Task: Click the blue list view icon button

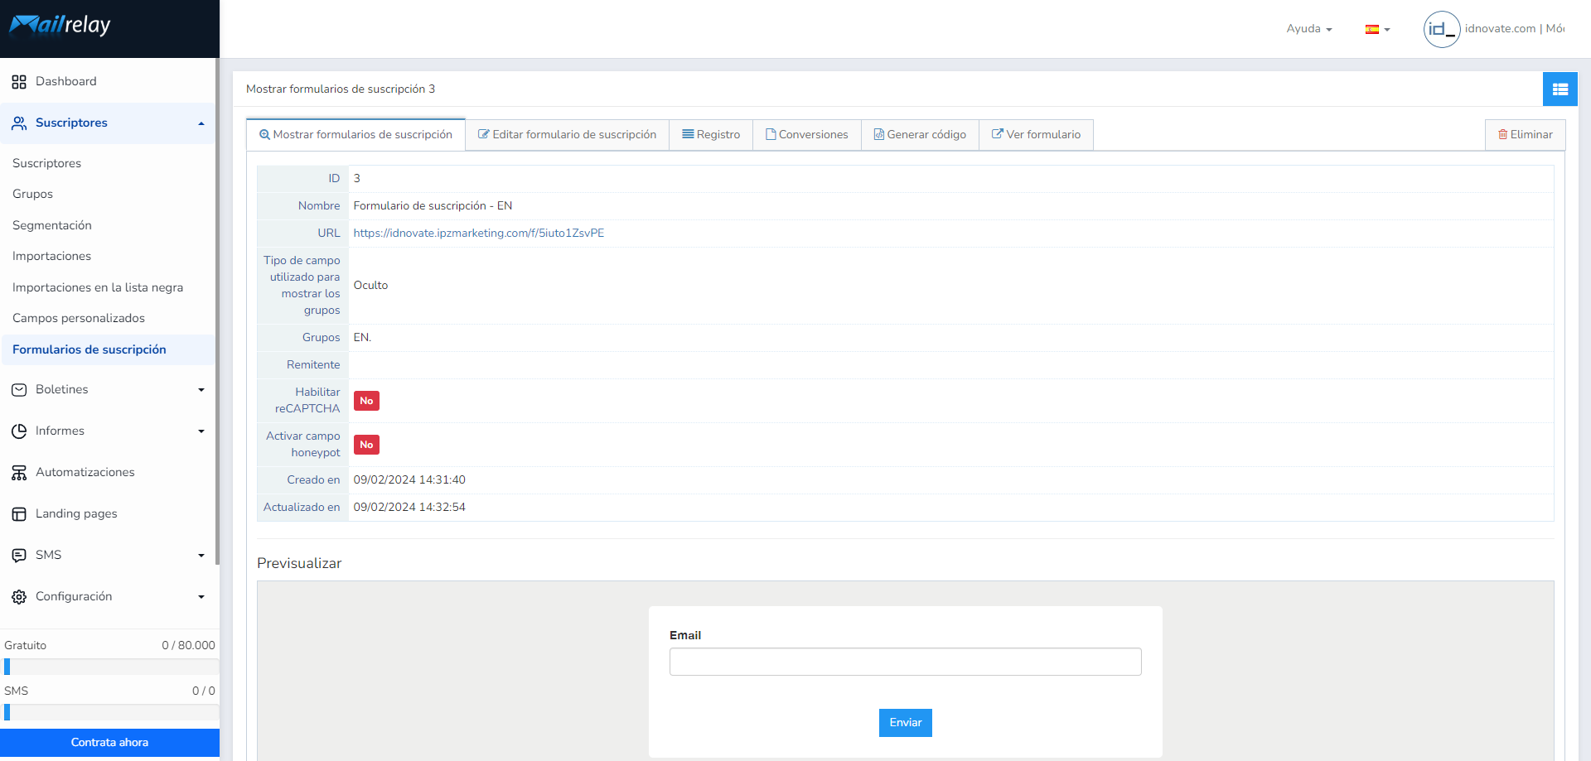Action: click(1560, 89)
